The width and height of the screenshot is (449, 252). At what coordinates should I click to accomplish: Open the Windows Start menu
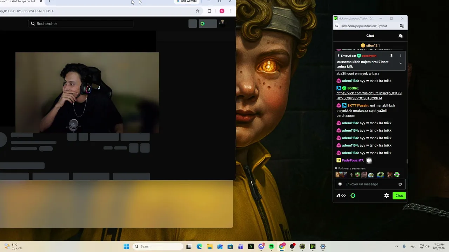pos(127,246)
